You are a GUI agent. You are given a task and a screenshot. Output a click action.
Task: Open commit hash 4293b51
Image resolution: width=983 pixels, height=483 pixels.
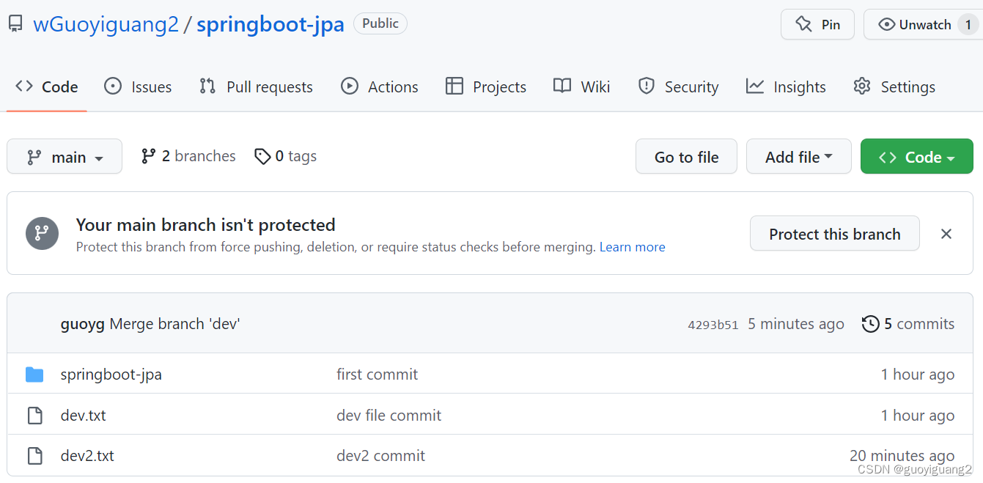coord(713,325)
